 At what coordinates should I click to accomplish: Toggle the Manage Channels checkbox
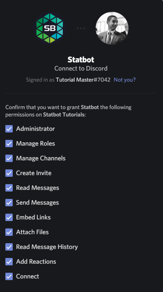click(x=9, y=158)
